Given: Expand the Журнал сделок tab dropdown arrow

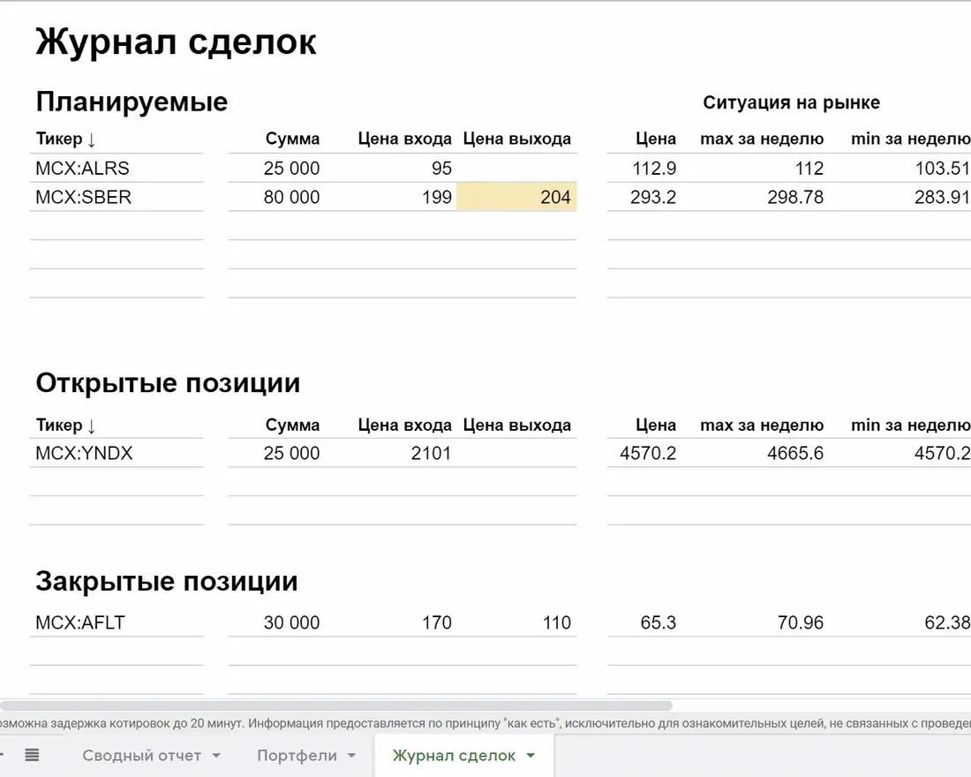Looking at the screenshot, I should (x=531, y=755).
